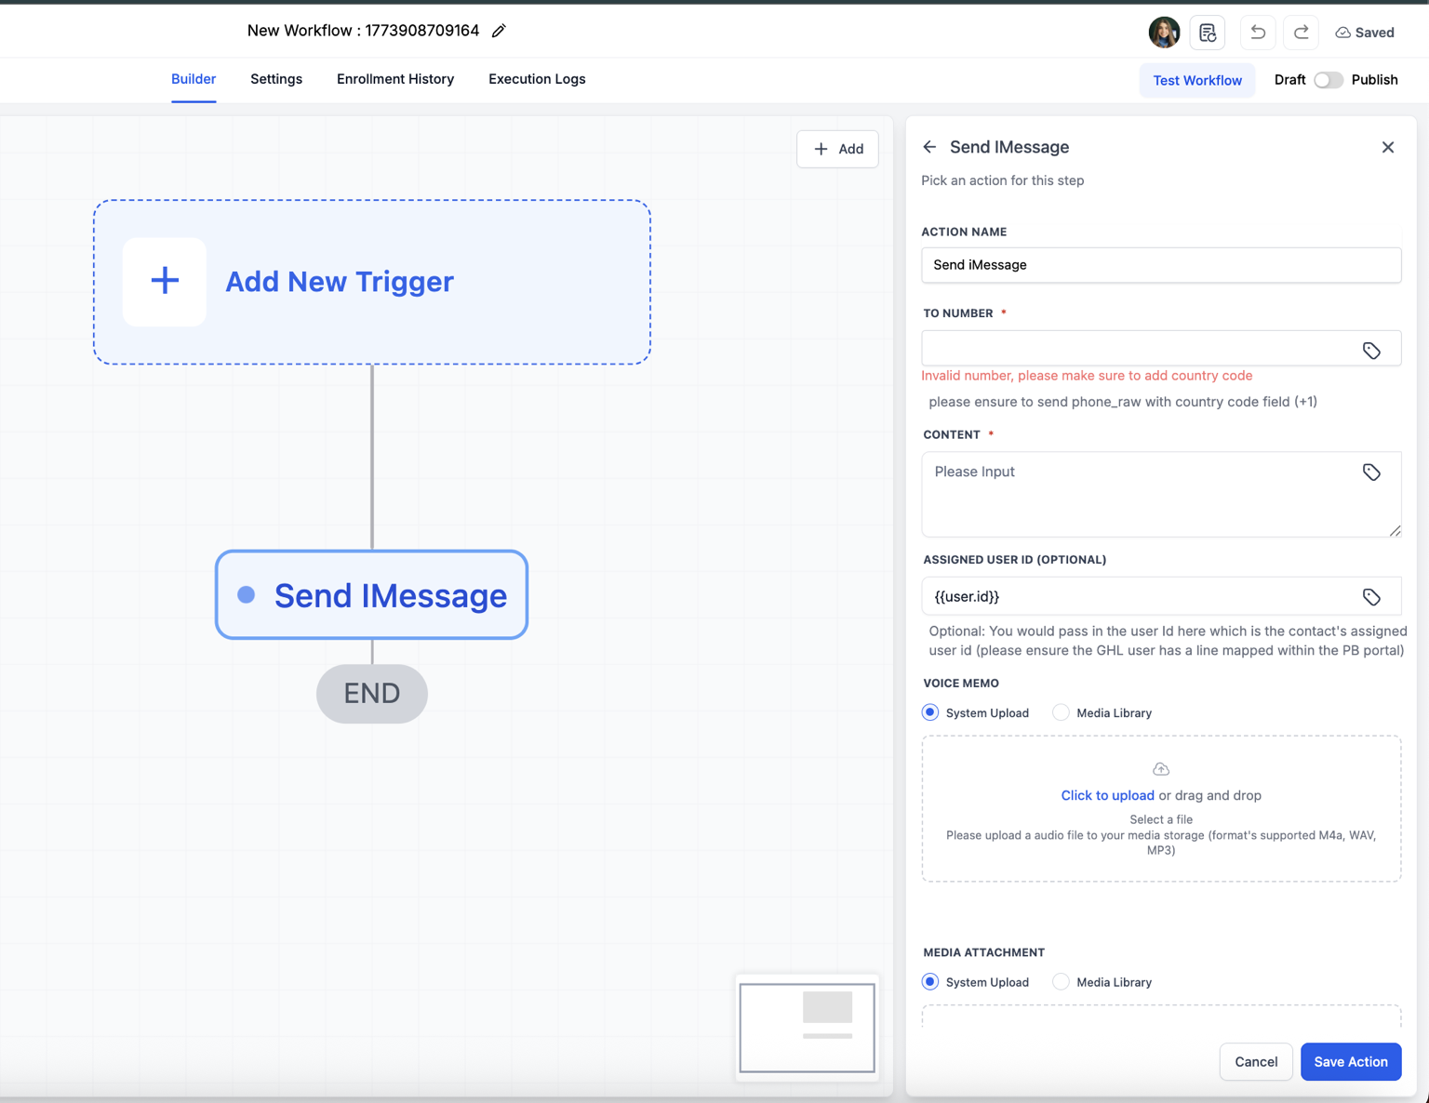Click the Test Workflow button
This screenshot has height=1103, width=1429.
[1196, 80]
